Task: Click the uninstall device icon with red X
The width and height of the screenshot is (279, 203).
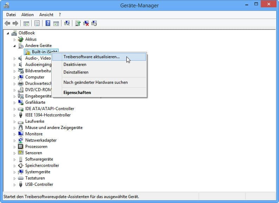Action: tap(86, 23)
